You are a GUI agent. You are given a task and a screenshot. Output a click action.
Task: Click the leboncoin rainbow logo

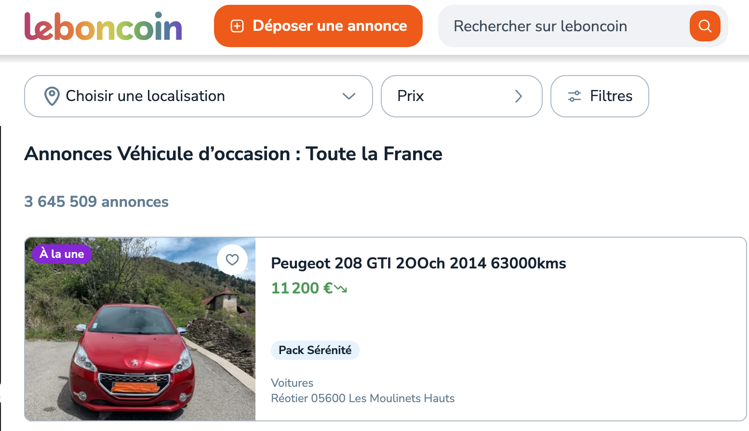pyautogui.click(x=103, y=26)
